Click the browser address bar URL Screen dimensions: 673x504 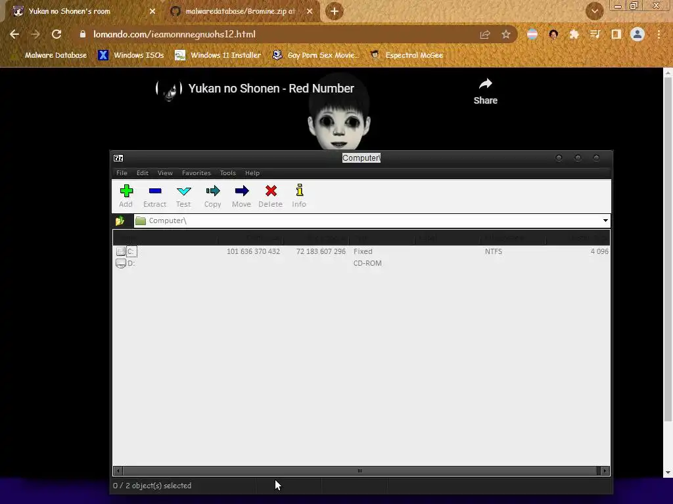point(174,34)
